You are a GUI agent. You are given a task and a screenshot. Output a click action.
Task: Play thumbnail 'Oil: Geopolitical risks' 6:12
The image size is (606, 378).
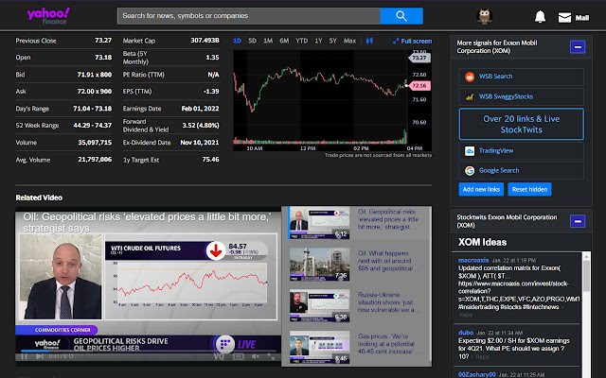[x=319, y=223]
